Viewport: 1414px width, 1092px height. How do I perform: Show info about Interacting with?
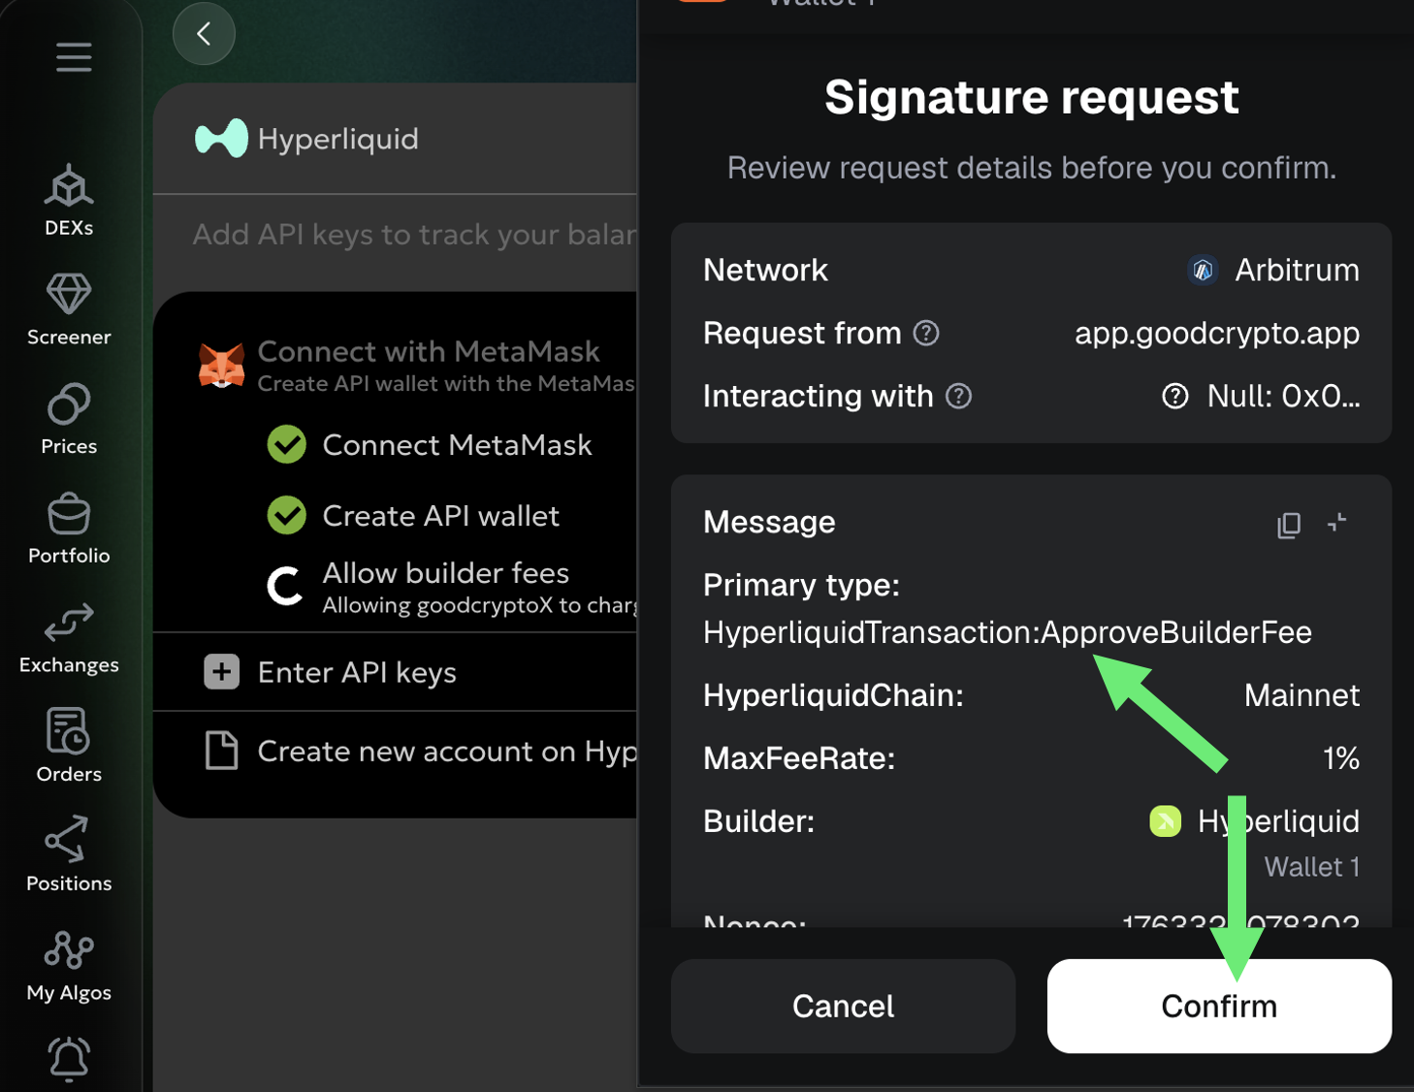point(958,397)
